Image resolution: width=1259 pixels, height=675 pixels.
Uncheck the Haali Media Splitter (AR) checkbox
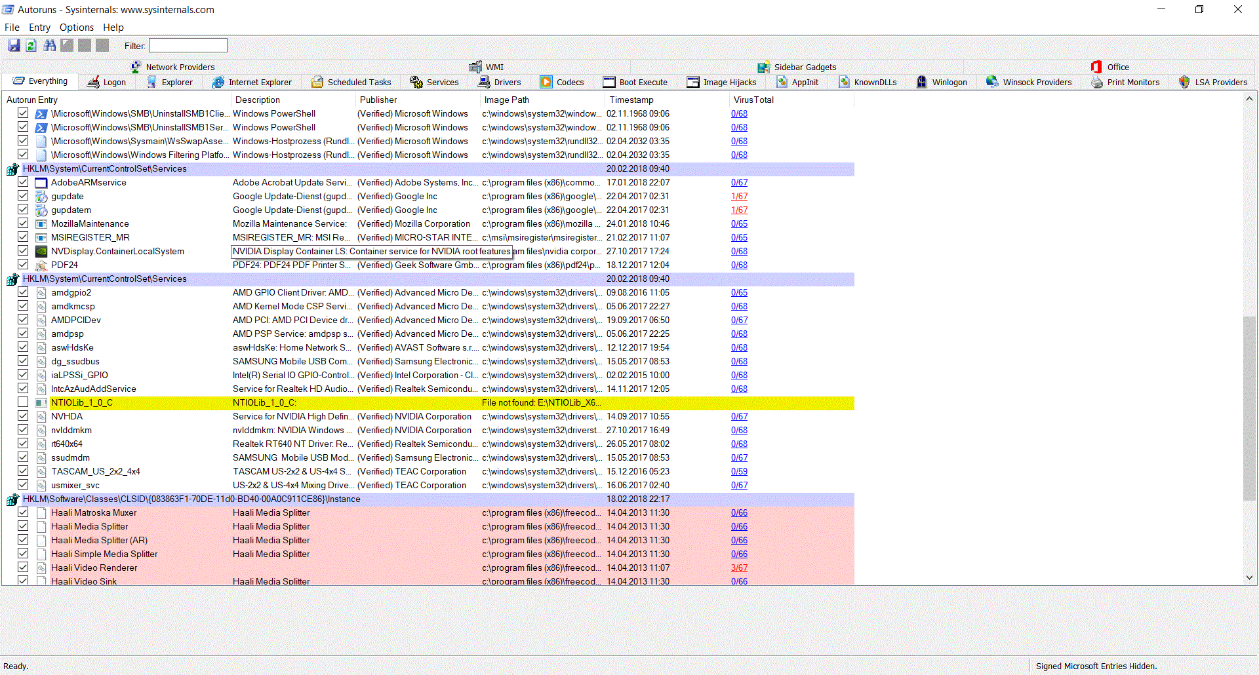pyautogui.click(x=23, y=539)
